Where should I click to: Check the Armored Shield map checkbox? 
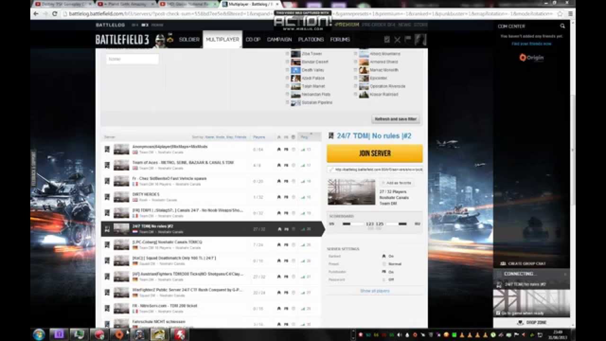(x=356, y=62)
